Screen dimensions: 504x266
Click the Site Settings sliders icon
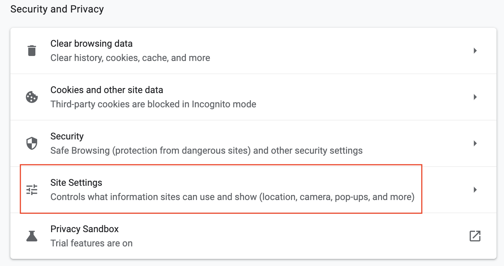point(32,190)
